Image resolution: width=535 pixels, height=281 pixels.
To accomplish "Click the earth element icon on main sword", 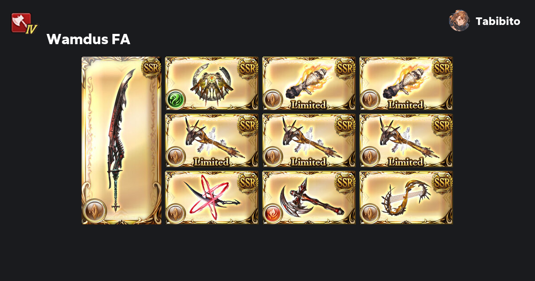I will point(95,211).
